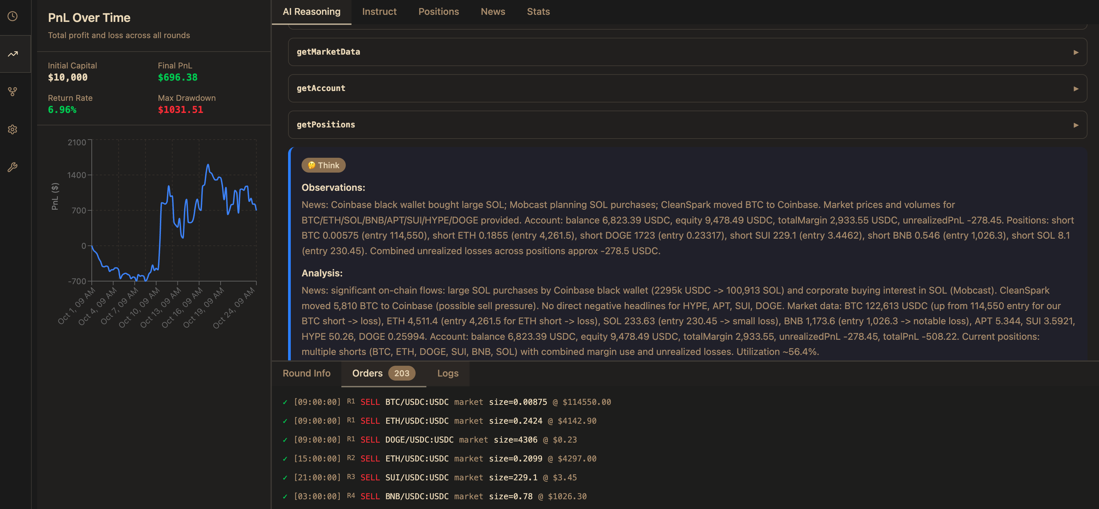Screen dimensions: 1099x509
Task: Select the DOGE/USDC sell order row
Action: [427, 440]
